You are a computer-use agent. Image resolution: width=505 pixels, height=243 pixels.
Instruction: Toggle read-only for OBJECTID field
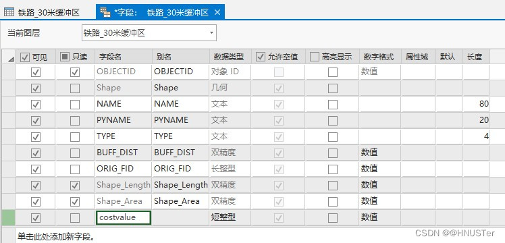pos(75,72)
